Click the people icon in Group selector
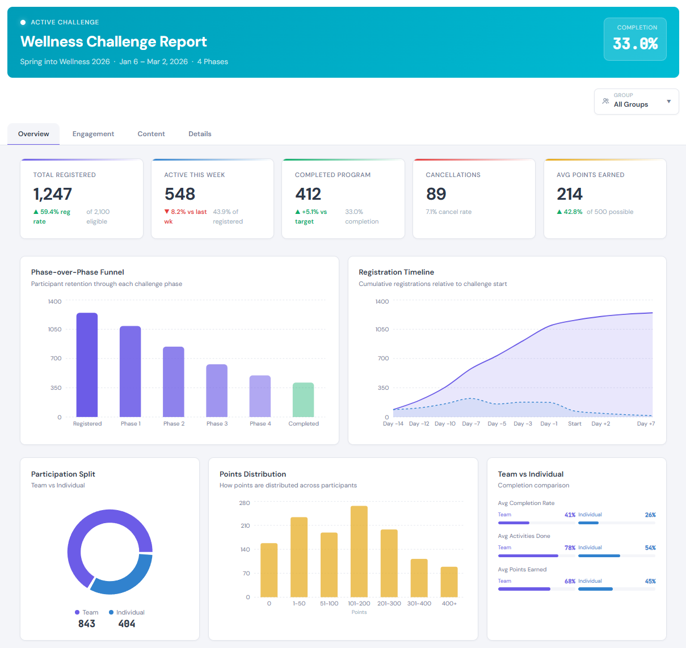The image size is (686, 648). click(605, 101)
